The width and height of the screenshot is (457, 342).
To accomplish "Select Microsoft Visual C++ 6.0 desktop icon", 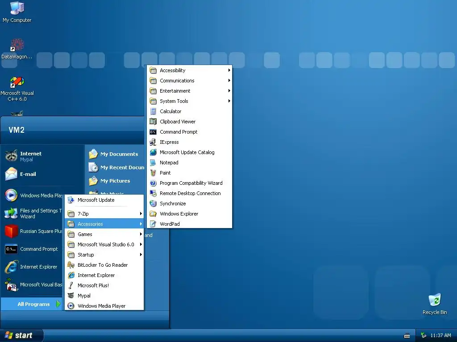I will (17, 89).
